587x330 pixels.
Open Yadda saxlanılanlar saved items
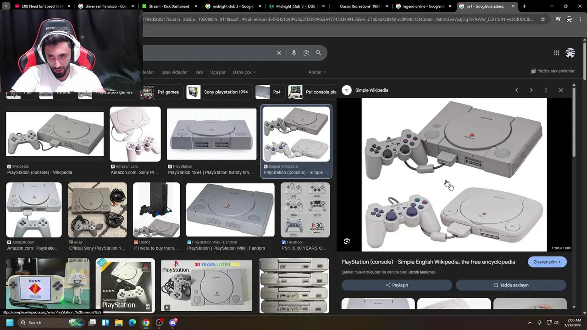coord(553,71)
